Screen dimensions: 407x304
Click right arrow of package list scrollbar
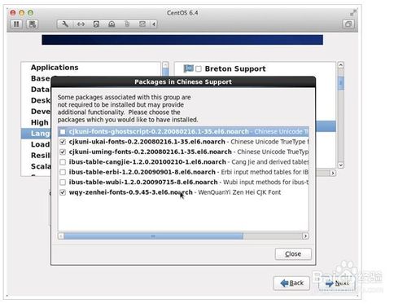tap(305, 236)
